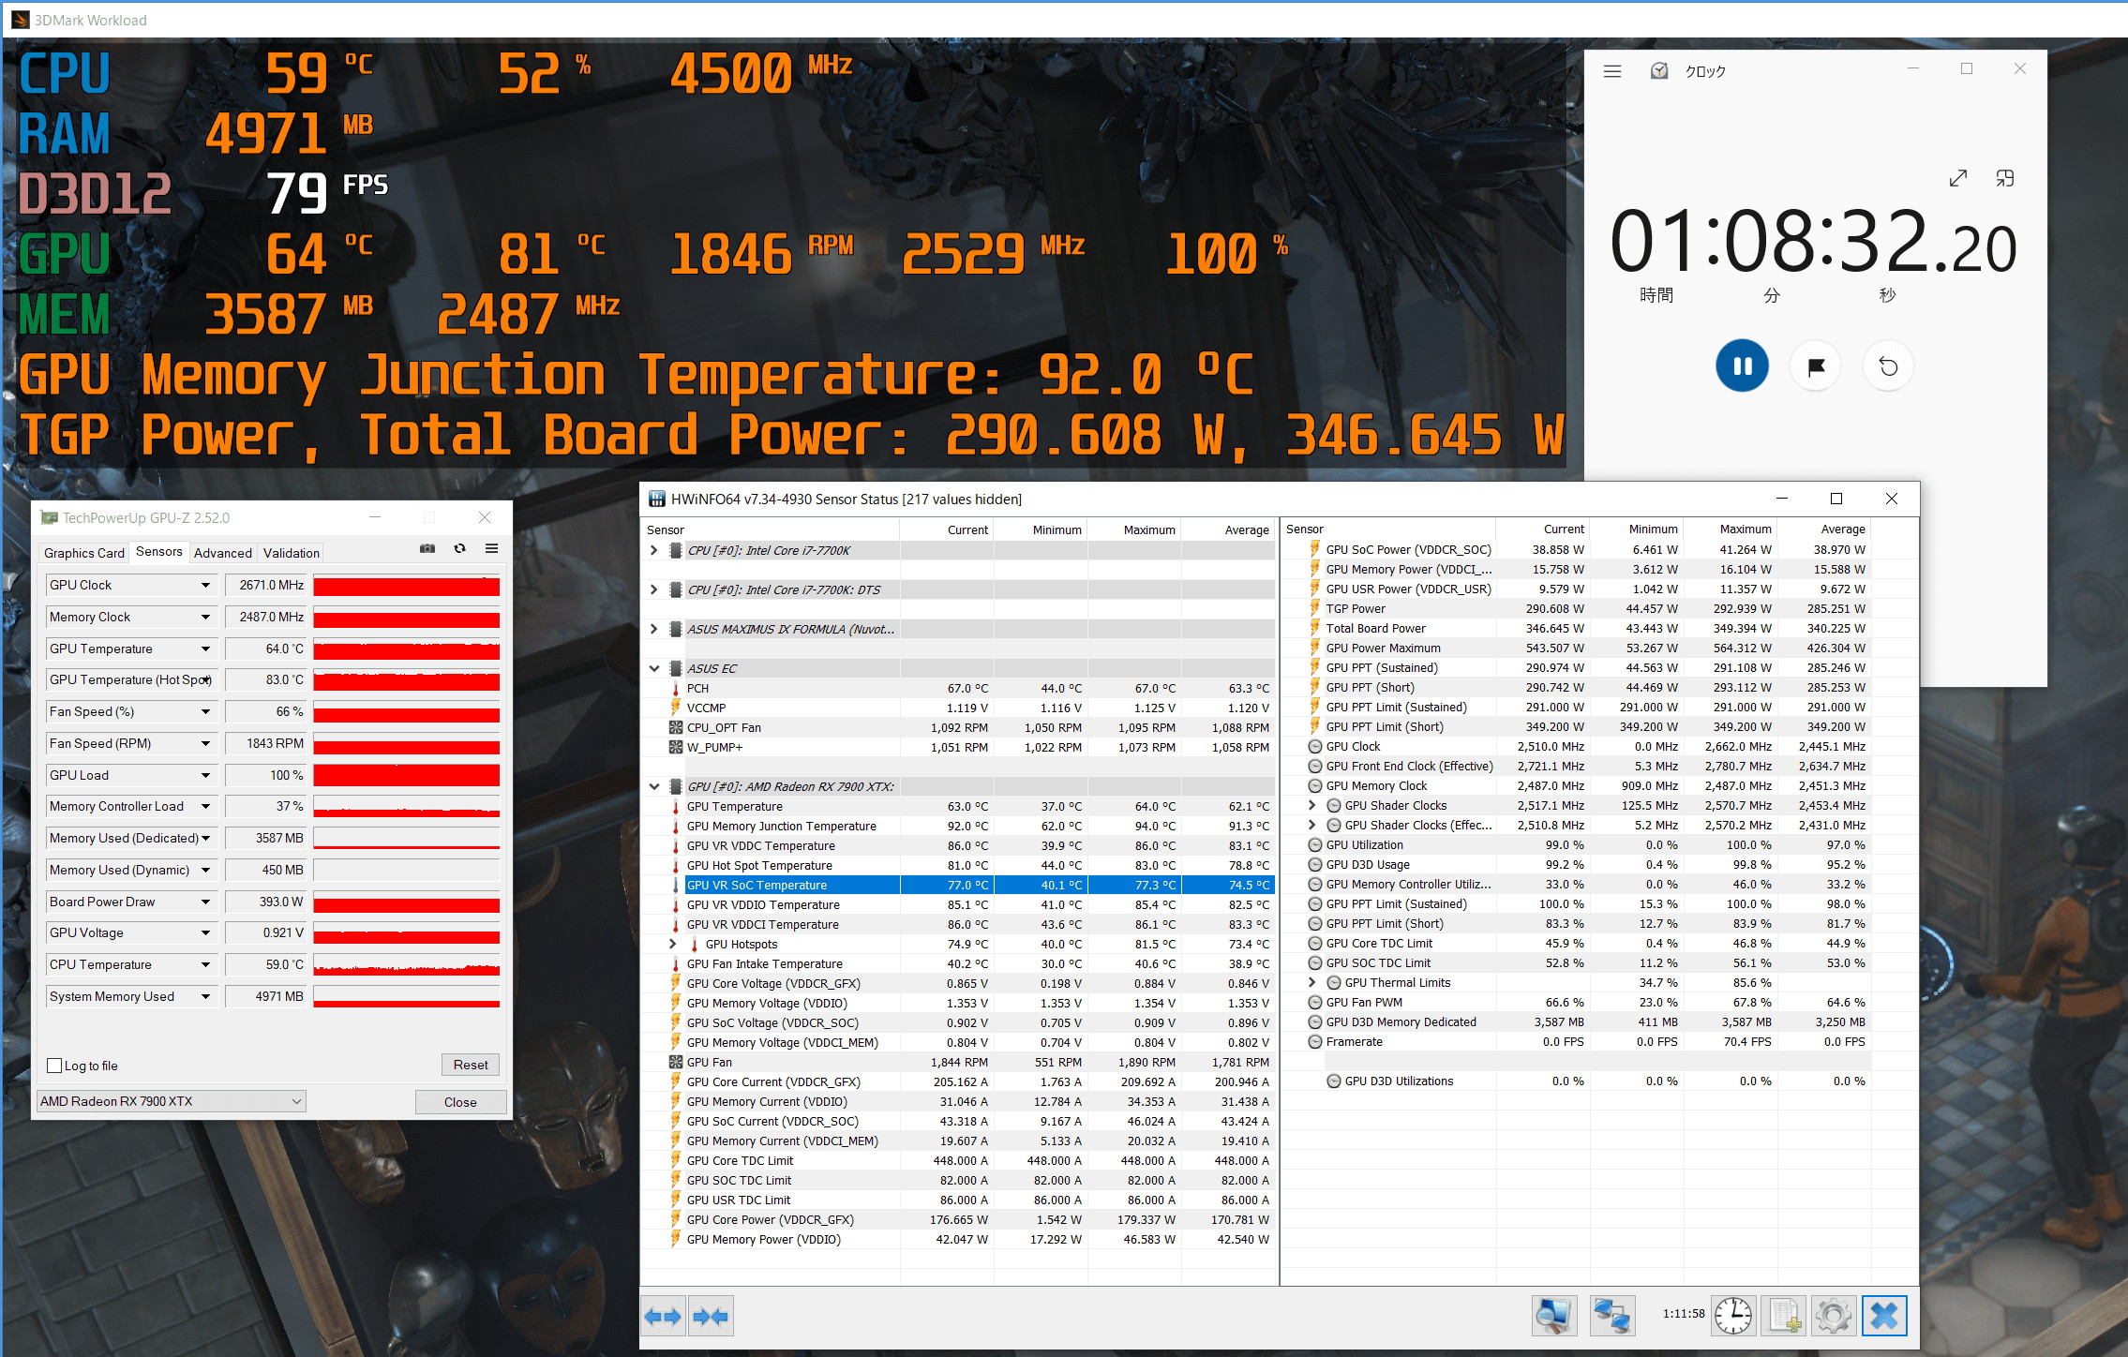Screen dimensions: 2128x1357
Task: Click the GPU-Z title bar app icon
Action: click(49, 517)
